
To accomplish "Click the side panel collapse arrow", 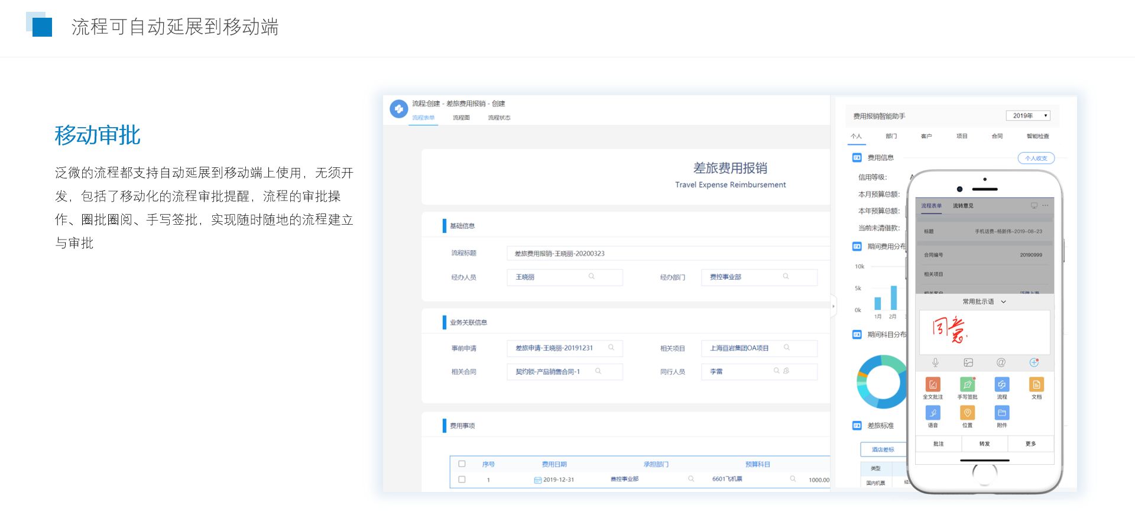I will pyautogui.click(x=834, y=306).
